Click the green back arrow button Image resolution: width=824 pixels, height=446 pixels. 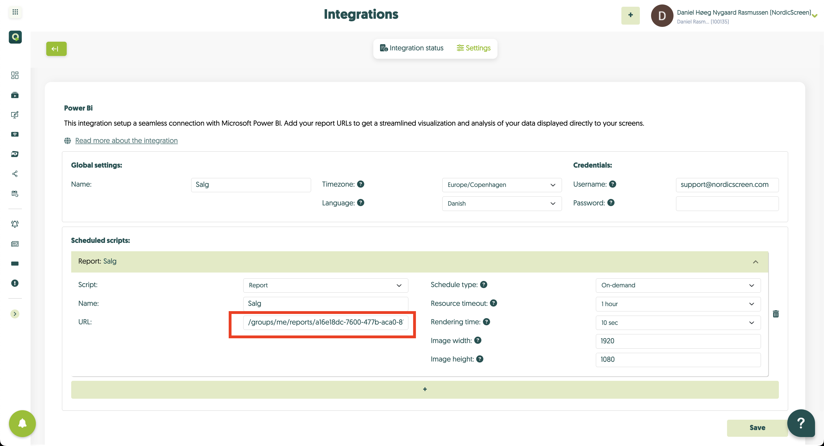coord(56,49)
